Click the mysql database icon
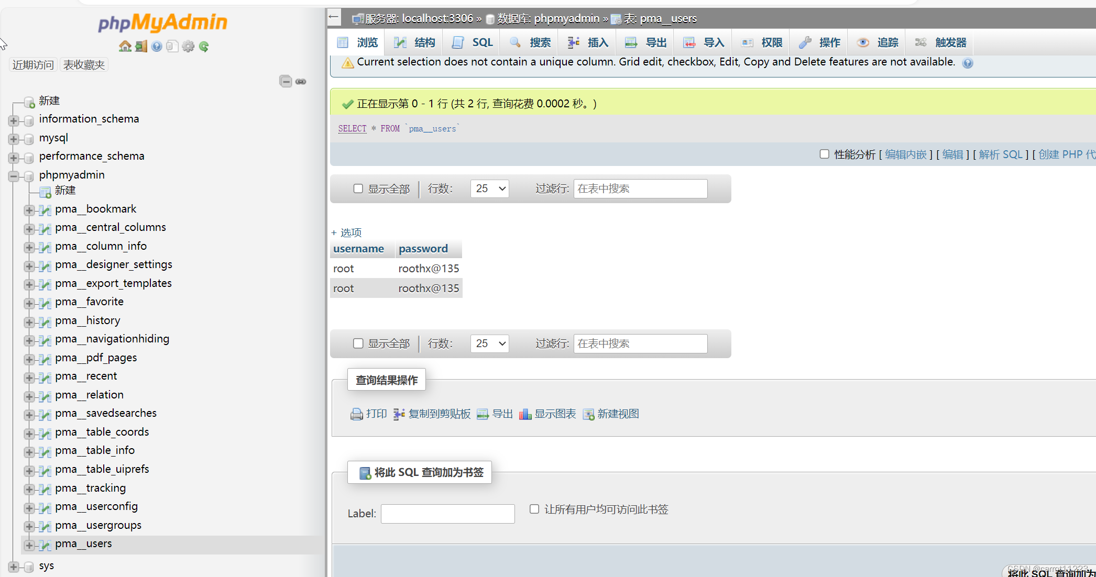This screenshot has width=1096, height=577. [29, 139]
